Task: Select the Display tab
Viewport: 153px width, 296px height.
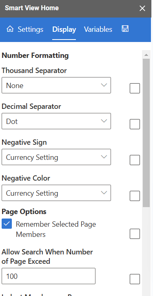Action: tap(64, 29)
